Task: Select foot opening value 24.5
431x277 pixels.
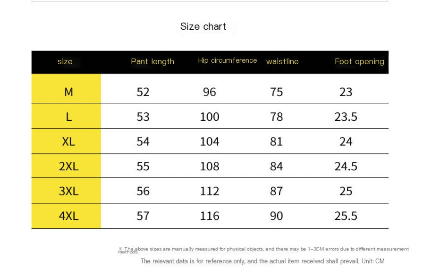Action: [x=346, y=167]
